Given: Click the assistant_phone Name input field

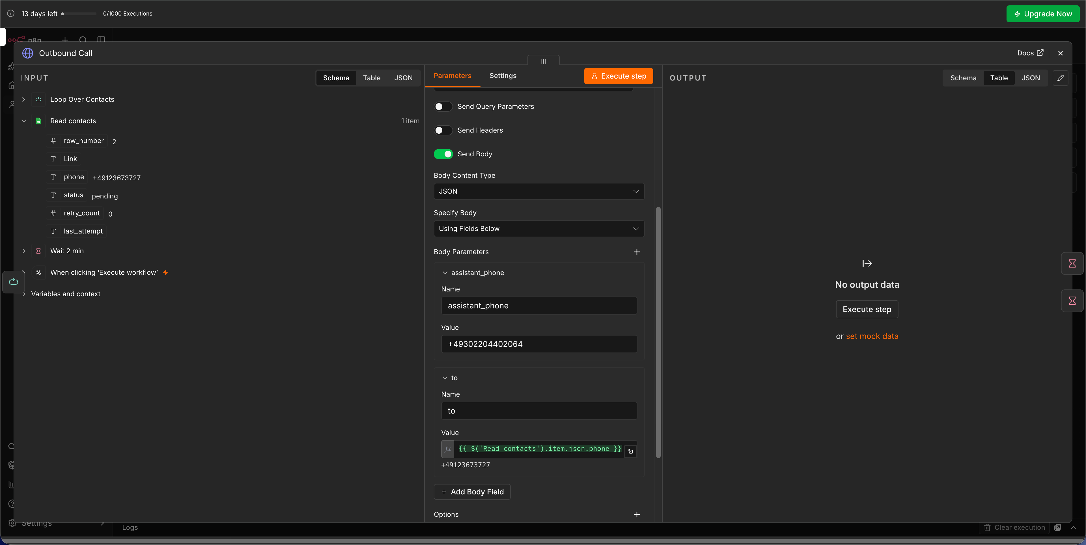Looking at the screenshot, I should pos(539,306).
